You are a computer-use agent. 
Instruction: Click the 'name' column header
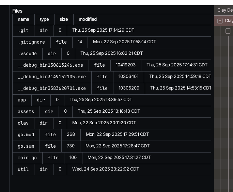(x=24, y=19)
